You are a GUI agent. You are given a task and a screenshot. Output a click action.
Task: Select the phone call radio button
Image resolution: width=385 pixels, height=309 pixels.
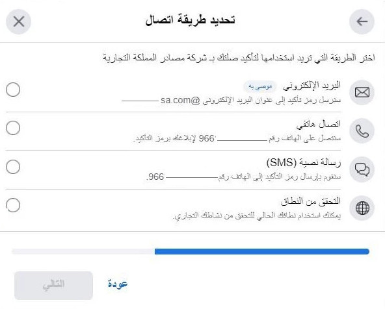click(x=13, y=128)
